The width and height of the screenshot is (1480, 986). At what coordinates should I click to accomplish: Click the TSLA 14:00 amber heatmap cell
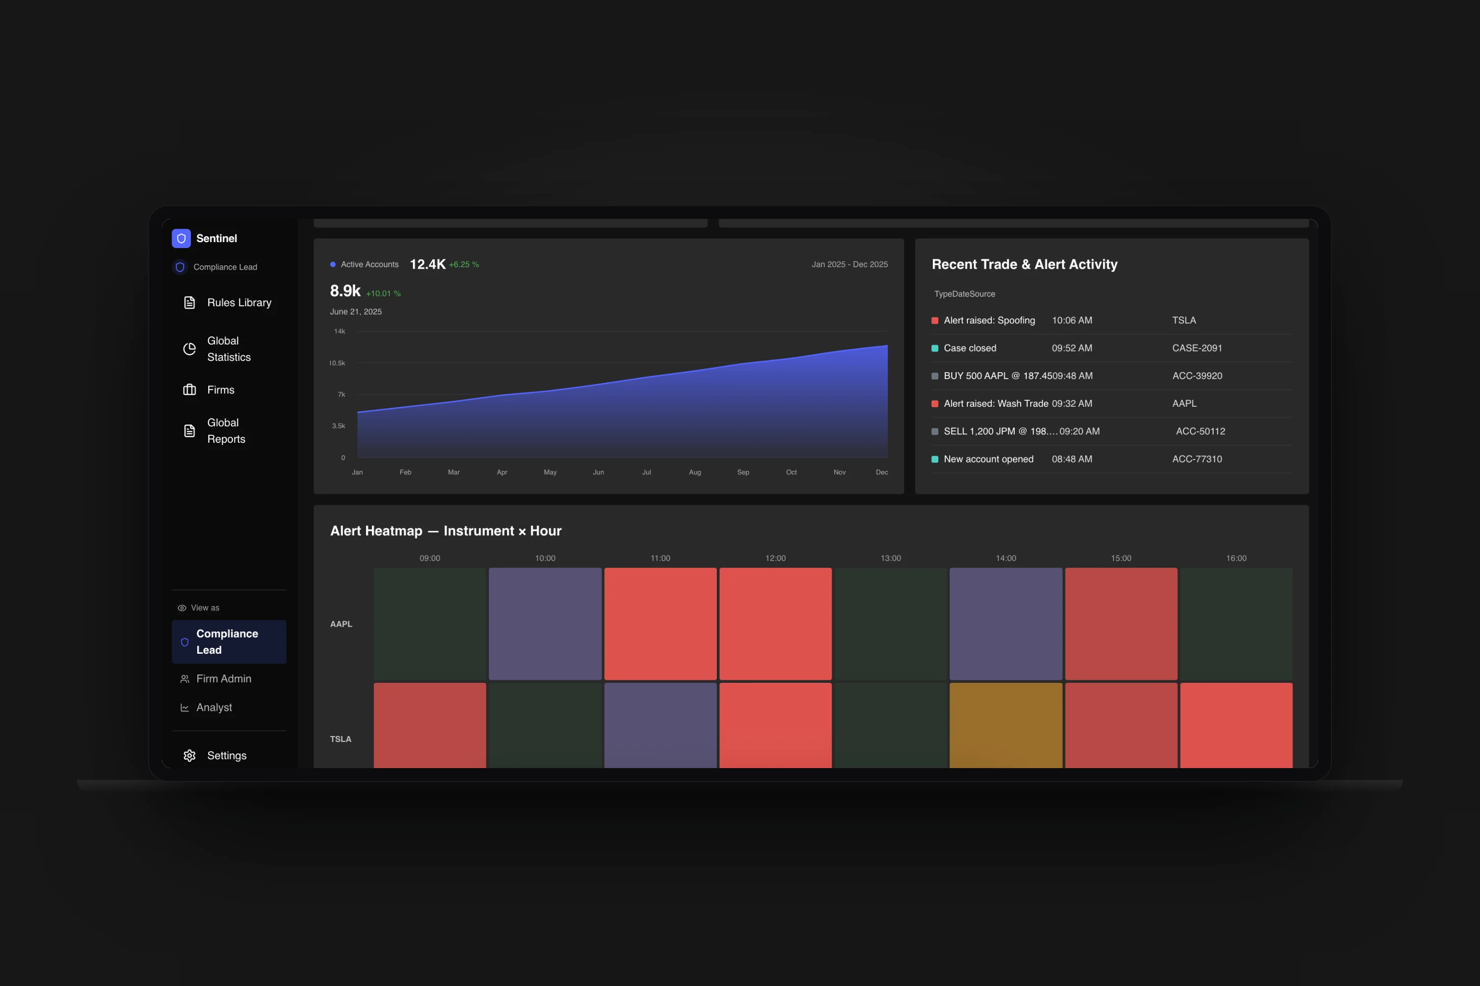pos(1005,725)
